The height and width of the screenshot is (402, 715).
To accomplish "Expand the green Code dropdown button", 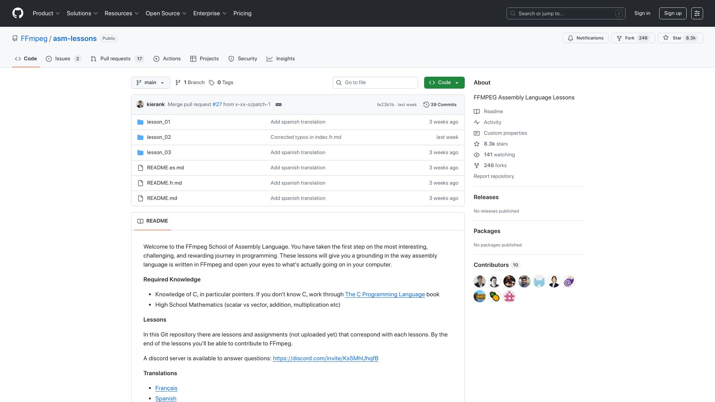I will [444, 83].
